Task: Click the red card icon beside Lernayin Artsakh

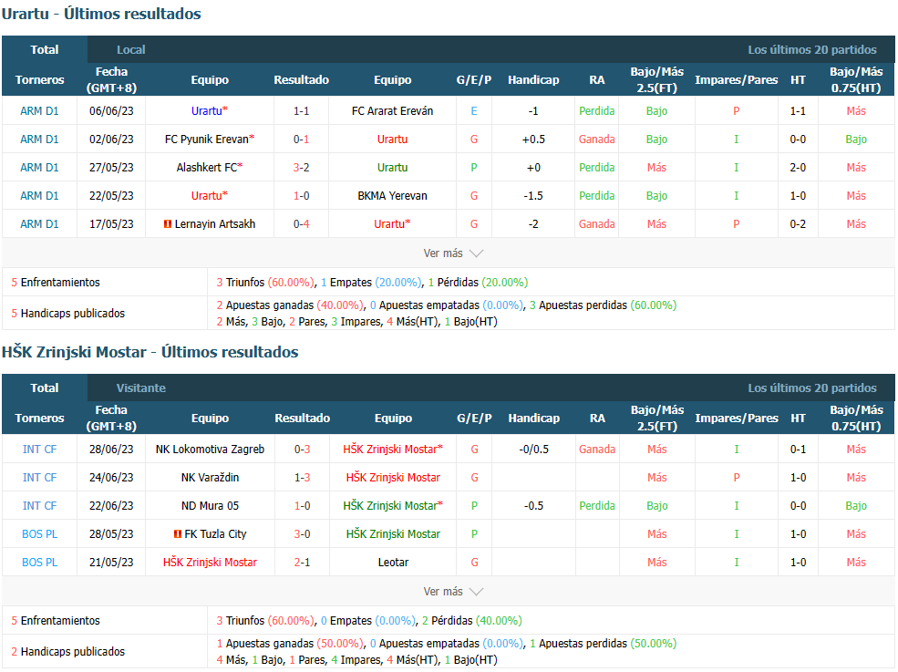Action: (x=168, y=224)
